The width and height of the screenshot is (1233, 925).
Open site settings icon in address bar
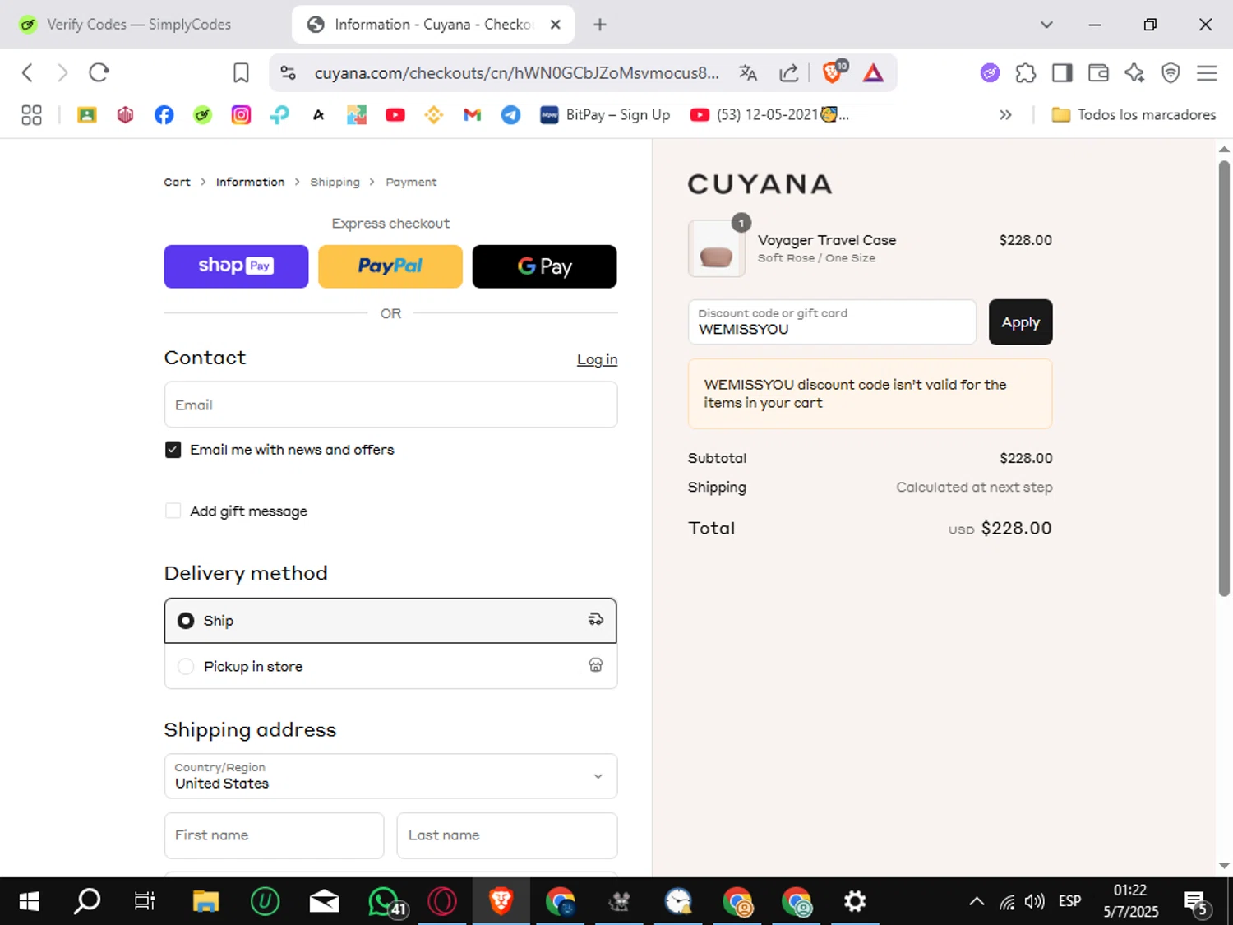tap(288, 73)
